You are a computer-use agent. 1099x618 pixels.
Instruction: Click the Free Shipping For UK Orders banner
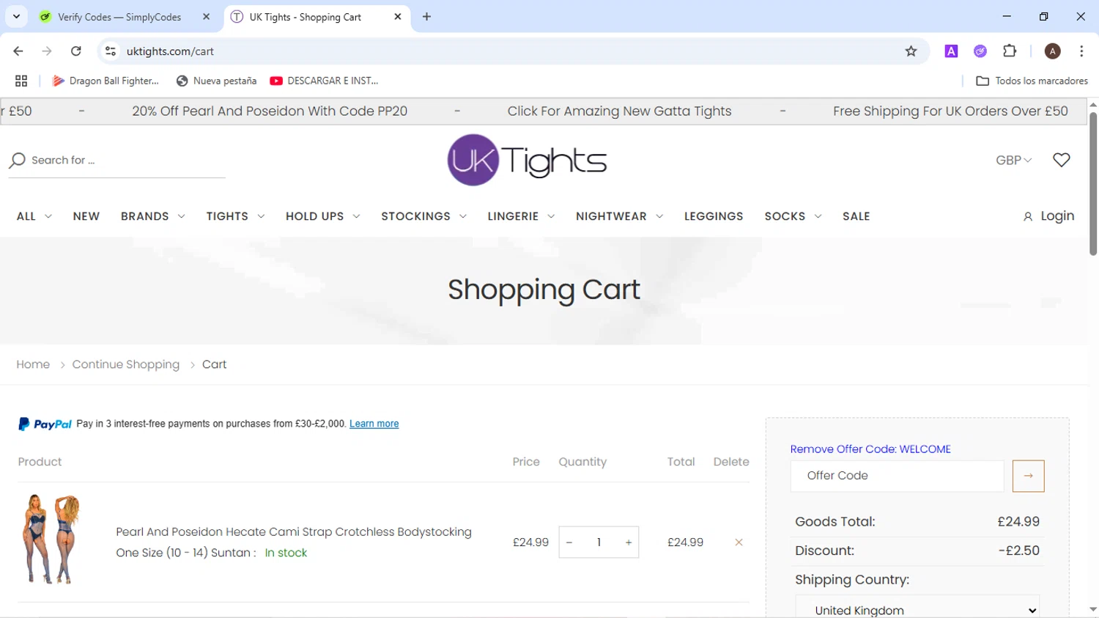(950, 111)
